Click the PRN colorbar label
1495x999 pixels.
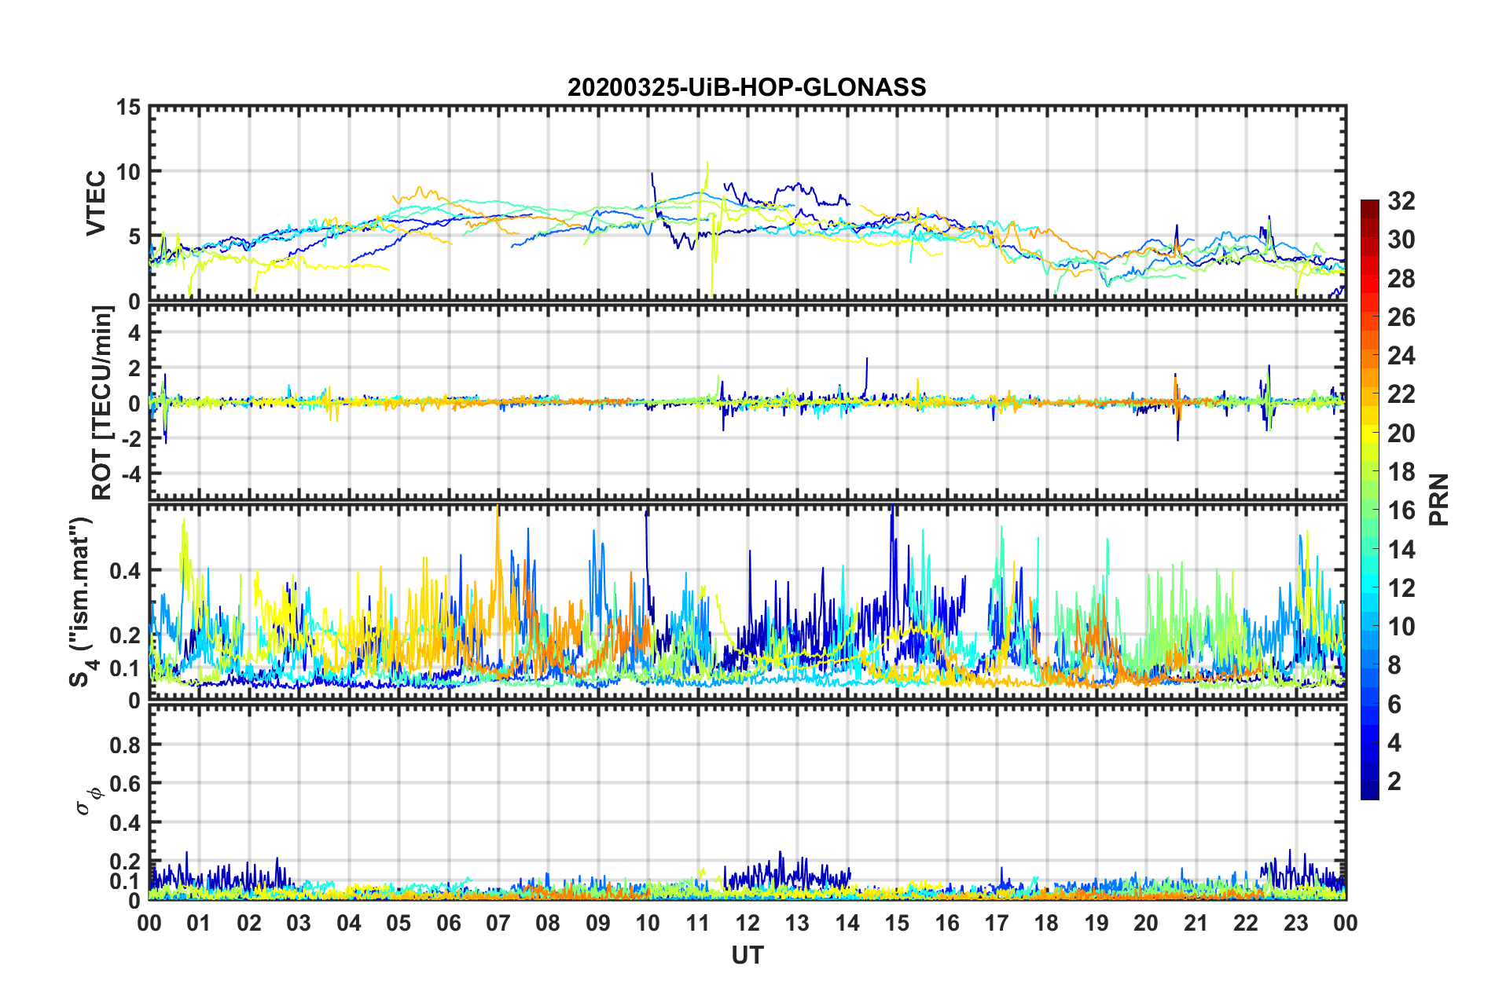tap(1439, 499)
